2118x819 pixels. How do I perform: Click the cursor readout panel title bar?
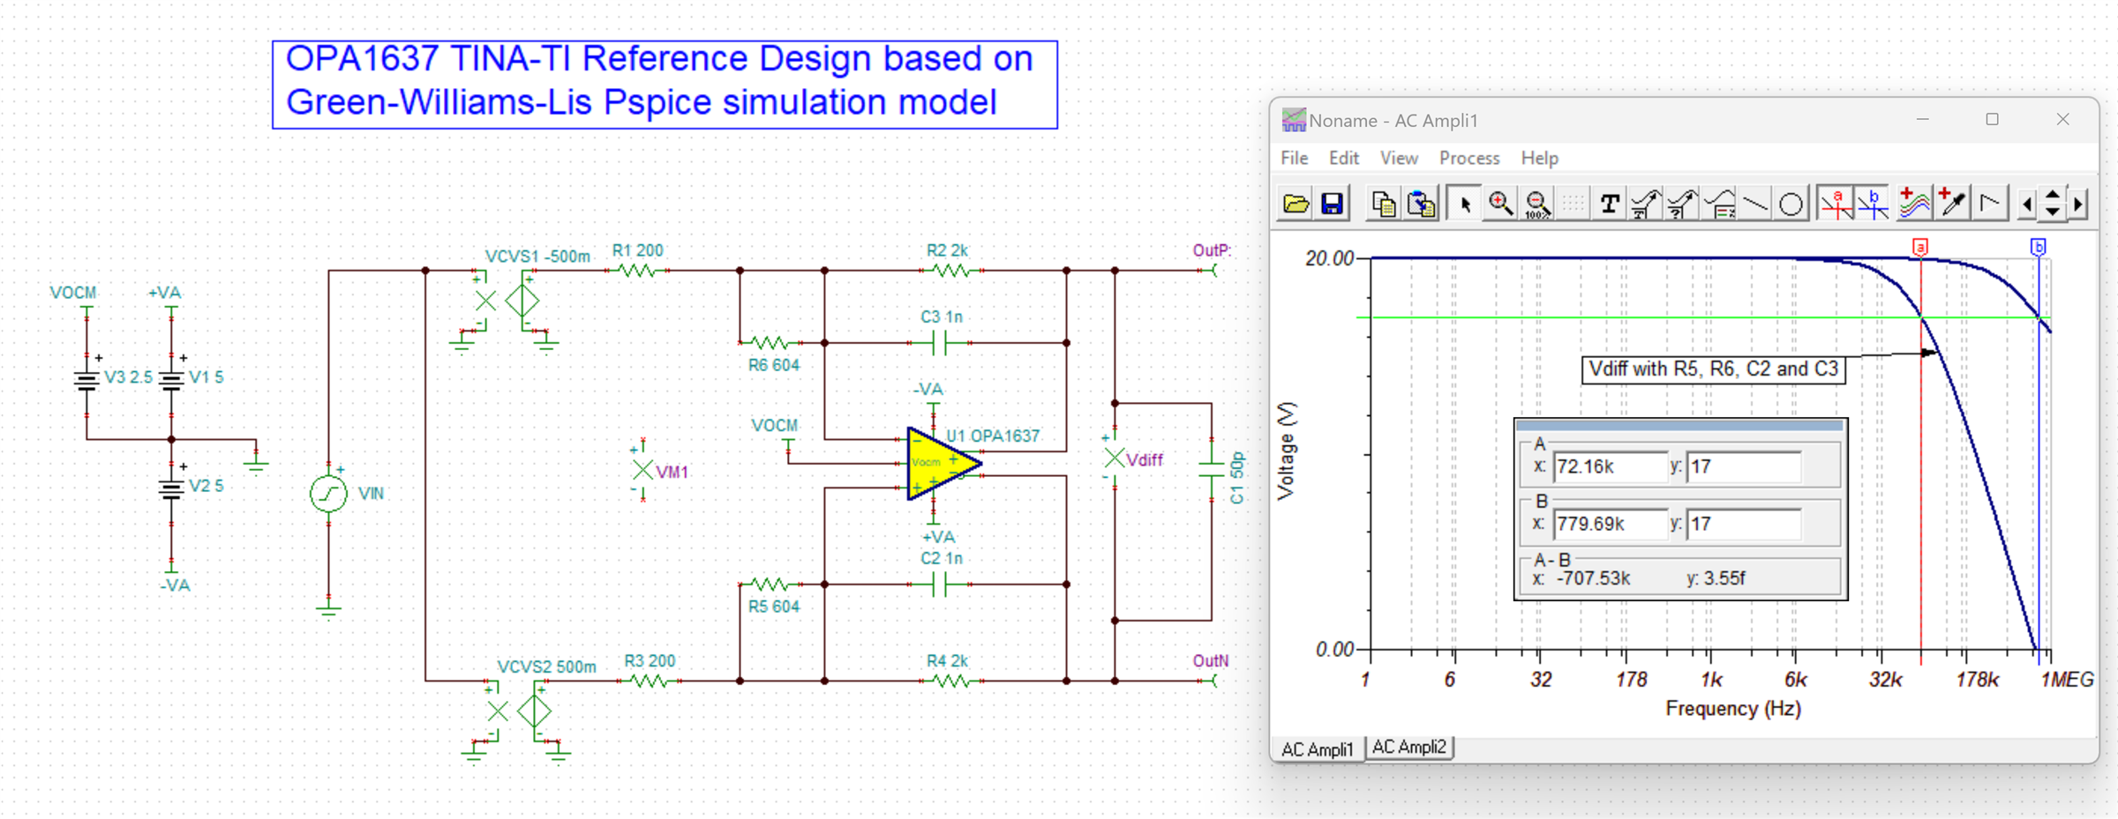(1680, 426)
